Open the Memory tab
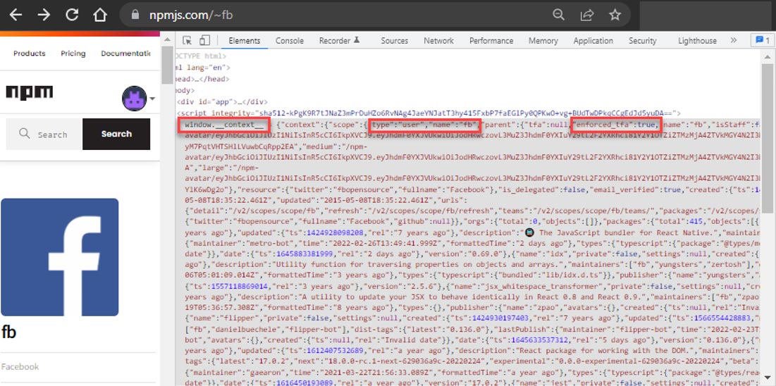The image size is (776, 386). coord(543,41)
